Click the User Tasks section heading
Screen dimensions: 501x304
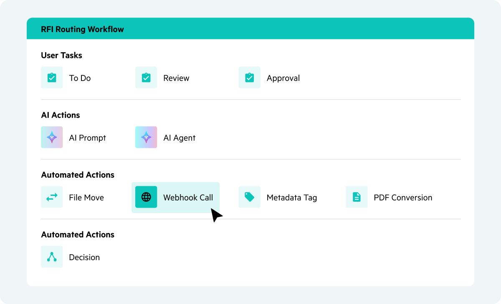[x=61, y=55]
